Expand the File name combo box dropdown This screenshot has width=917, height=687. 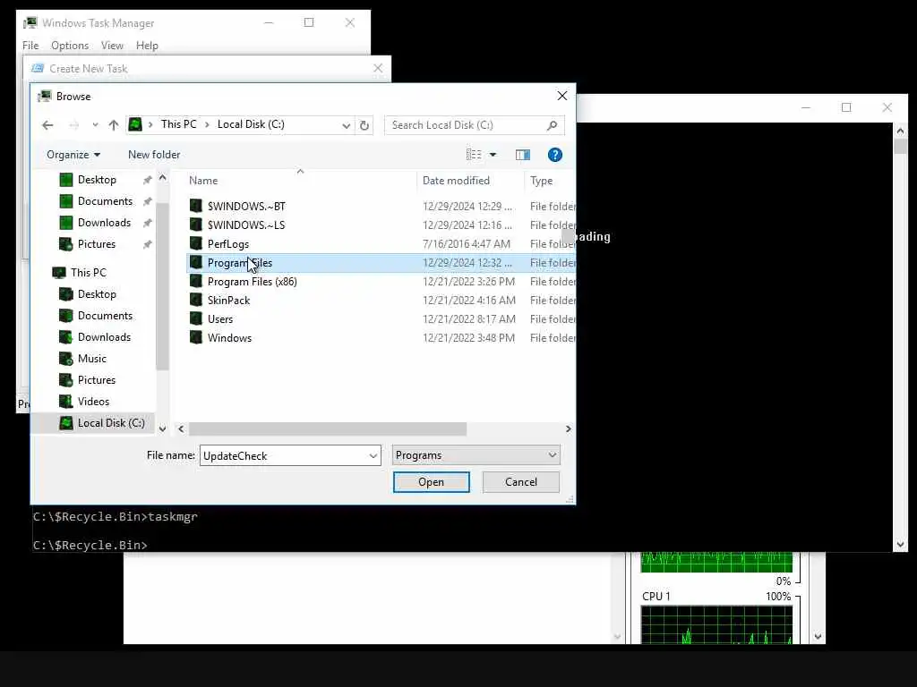[373, 455]
